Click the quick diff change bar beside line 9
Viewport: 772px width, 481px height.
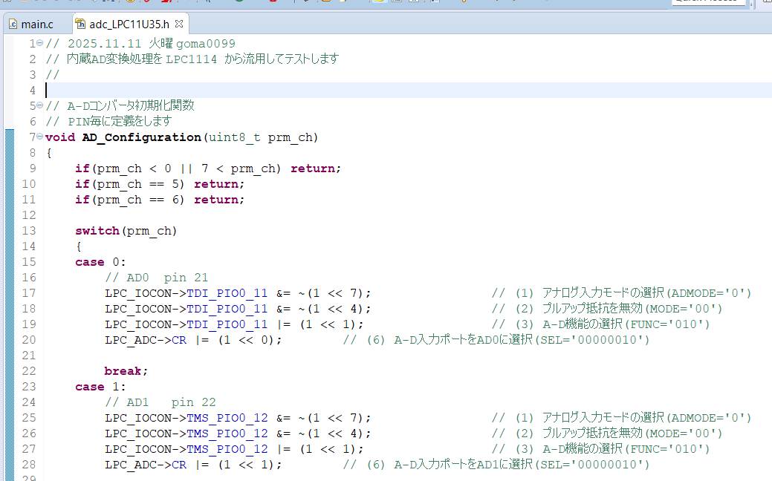[10, 168]
